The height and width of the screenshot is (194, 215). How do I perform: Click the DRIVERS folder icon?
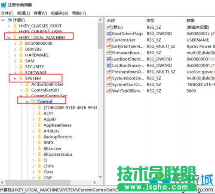coord(21,49)
